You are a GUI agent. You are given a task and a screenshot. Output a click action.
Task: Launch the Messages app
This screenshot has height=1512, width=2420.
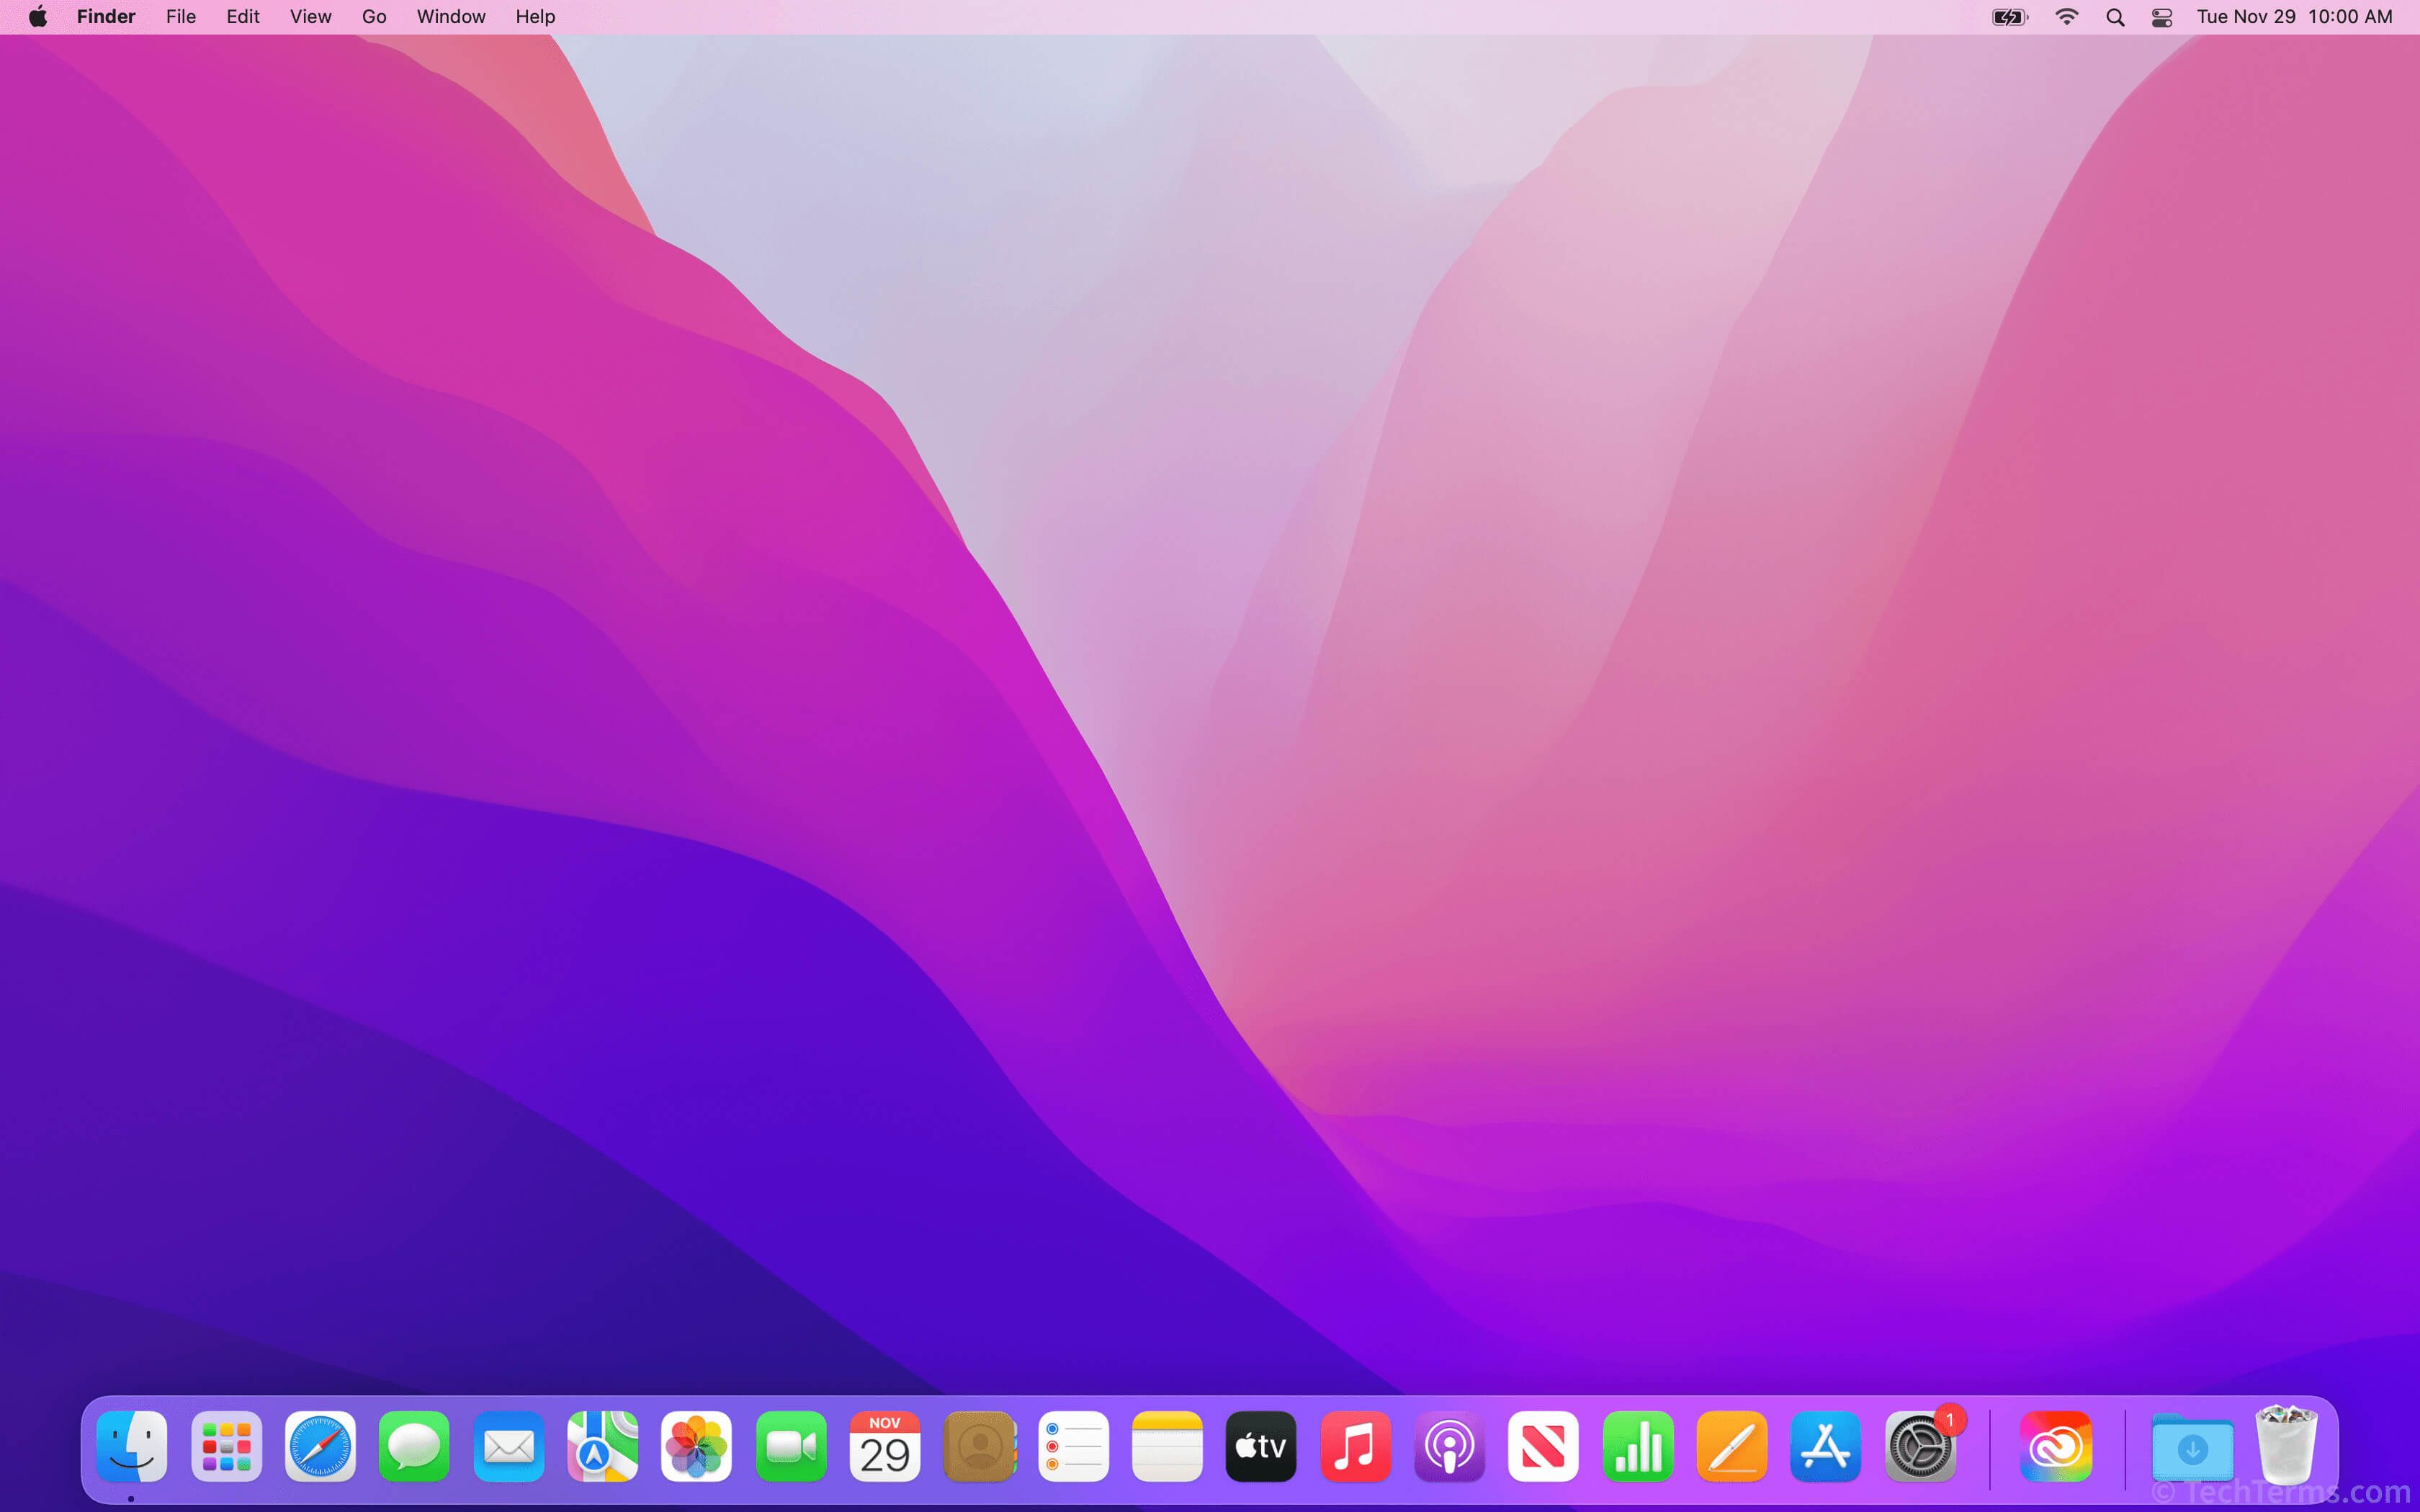coord(413,1446)
